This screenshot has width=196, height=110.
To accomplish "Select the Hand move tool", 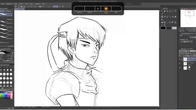I will point(165,11).
